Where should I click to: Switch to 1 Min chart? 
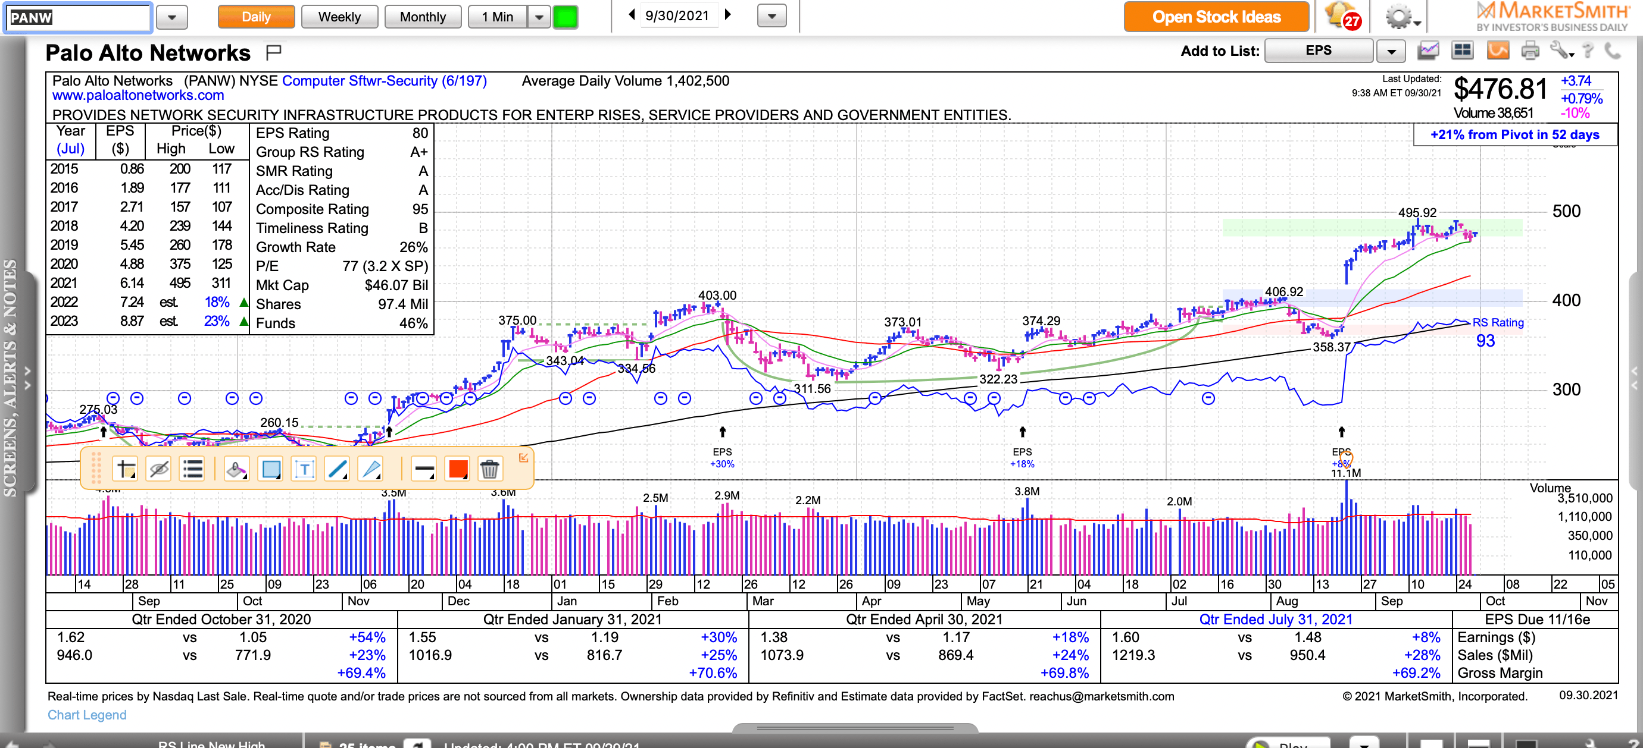(x=498, y=17)
